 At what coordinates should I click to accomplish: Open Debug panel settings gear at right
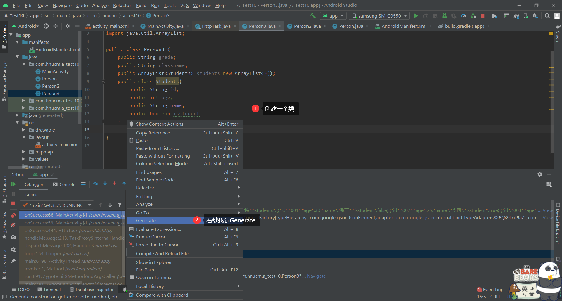coord(540,174)
